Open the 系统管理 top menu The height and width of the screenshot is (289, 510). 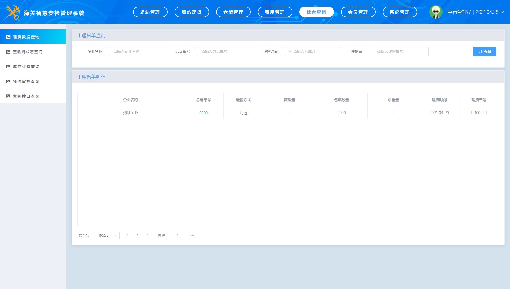400,12
